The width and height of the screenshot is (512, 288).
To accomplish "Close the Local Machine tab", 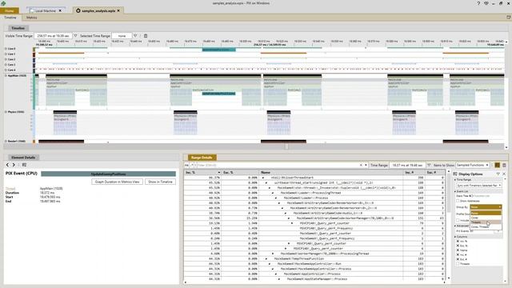I will coord(60,10).
